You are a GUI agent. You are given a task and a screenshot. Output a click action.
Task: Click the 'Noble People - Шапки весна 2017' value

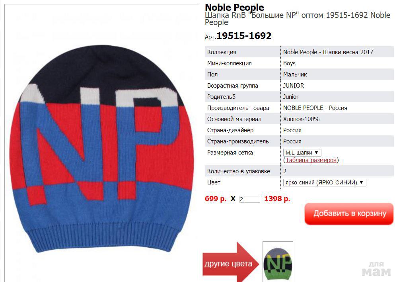(328, 52)
